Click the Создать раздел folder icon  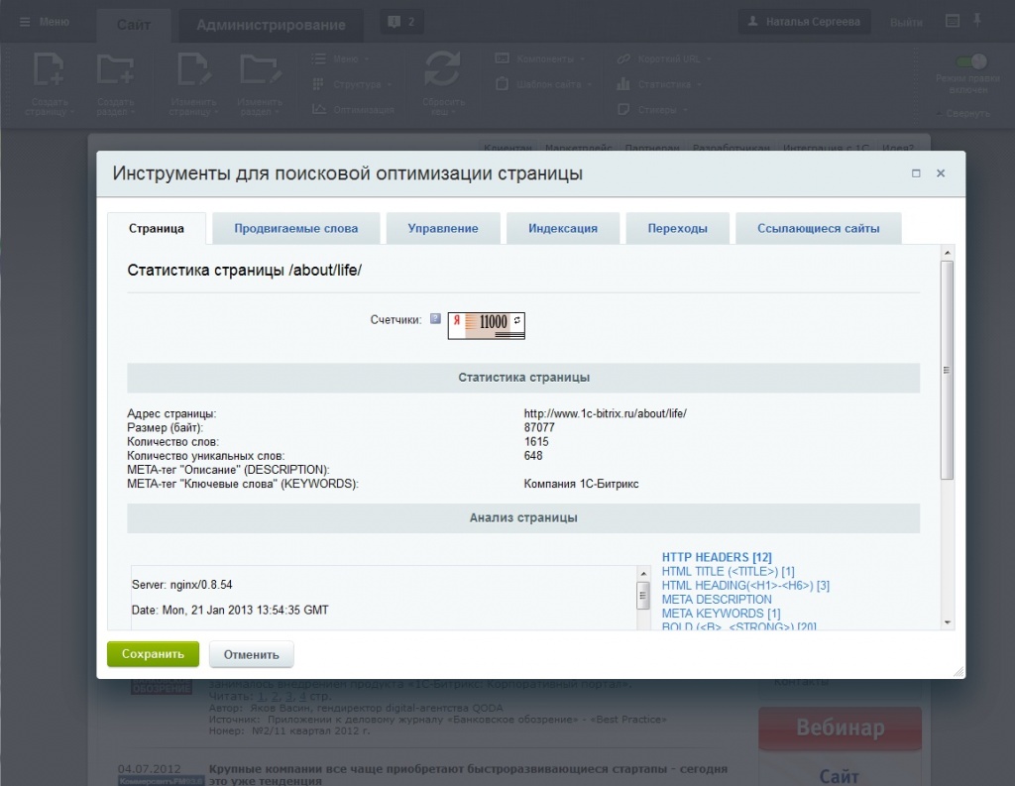tap(115, 69)
